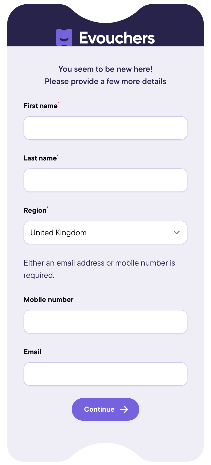This screenshot has height=465, width=211.
Task: Focus the Email input field
Action: (105, 374)
